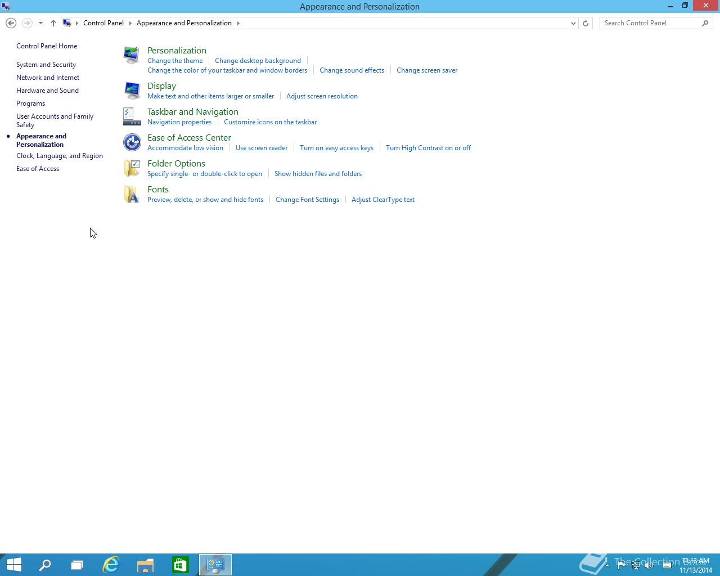This screenshot has width=720, height=576.
Task: Open the Ease of Access Center icon
Action: pyautogui.click(x=132, y=142)
